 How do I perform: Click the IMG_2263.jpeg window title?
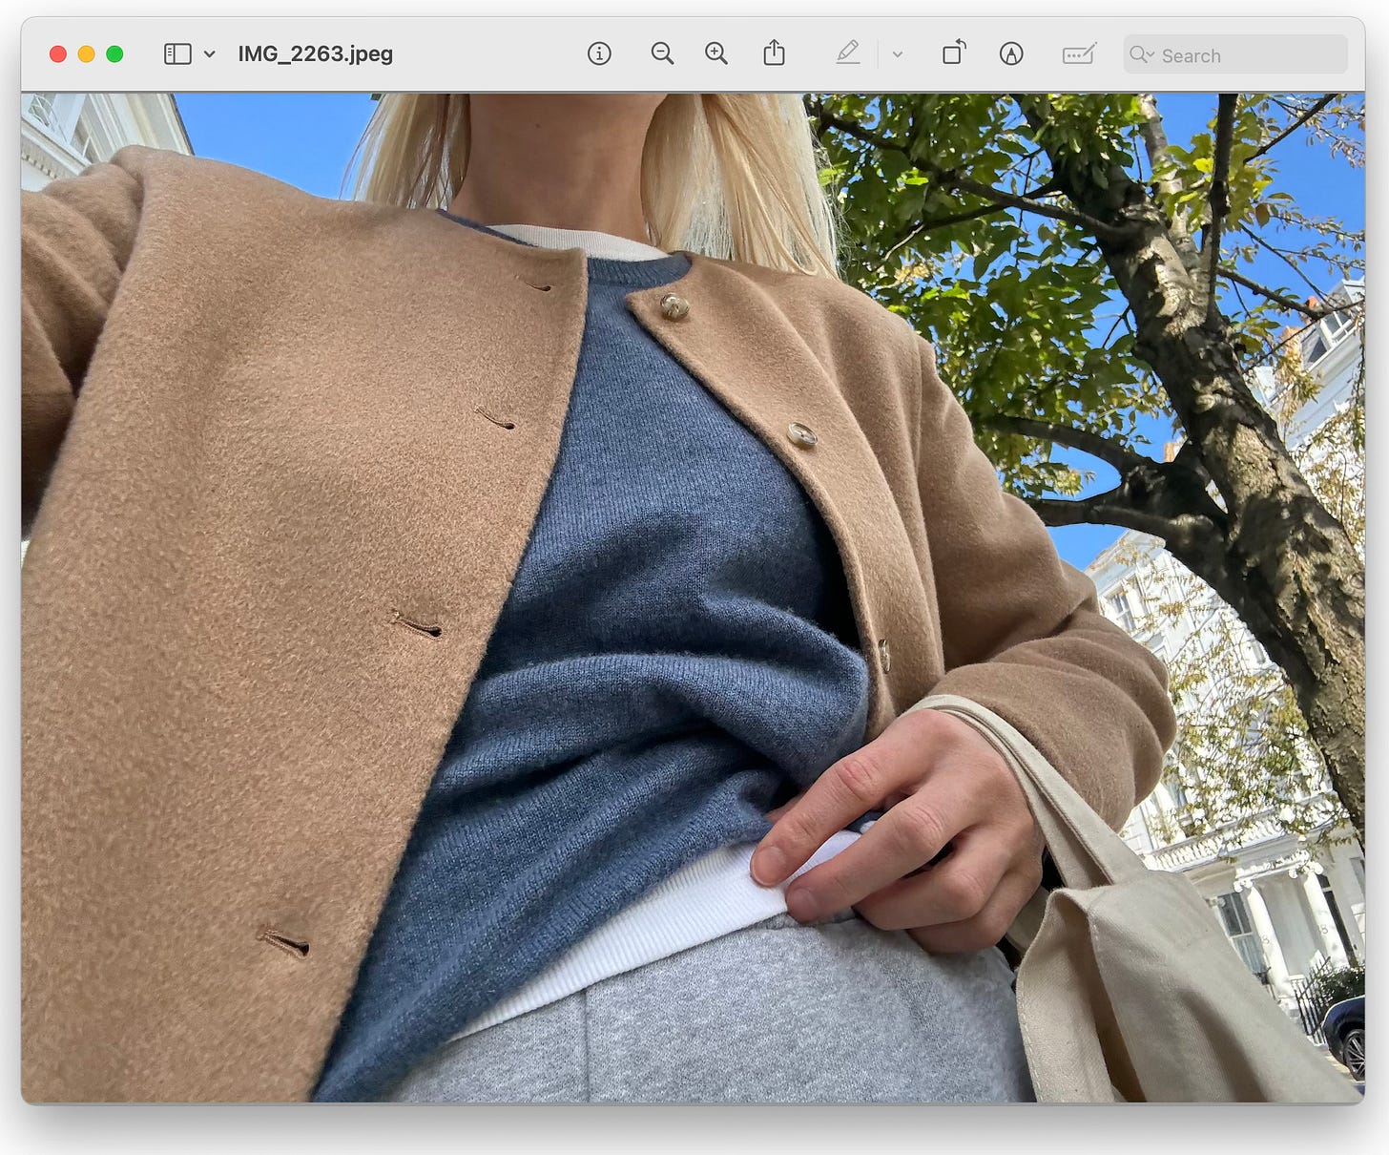[x=315, y=54]
